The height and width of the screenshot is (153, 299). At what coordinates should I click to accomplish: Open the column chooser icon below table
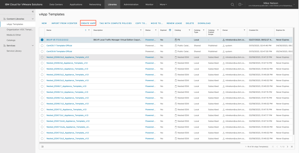(42, 146)
